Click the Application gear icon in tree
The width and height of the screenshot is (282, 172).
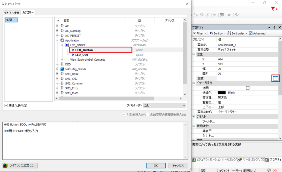tap(62, 40)
